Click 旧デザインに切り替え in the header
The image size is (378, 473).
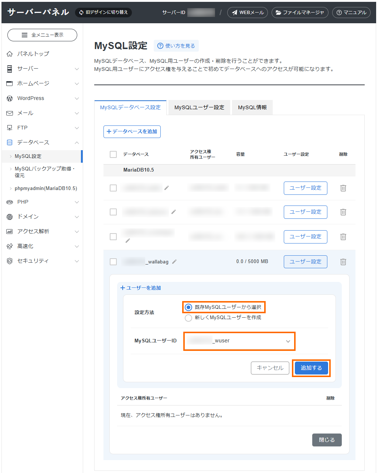click(x=103, y=13)
